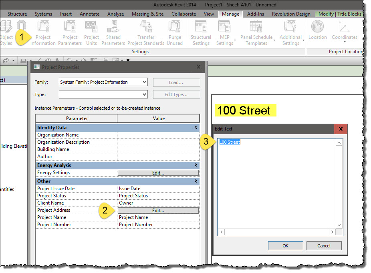The image size is (371, 273).
Task: Switch to the Systems ribbon tab
Action: (43, 14)
